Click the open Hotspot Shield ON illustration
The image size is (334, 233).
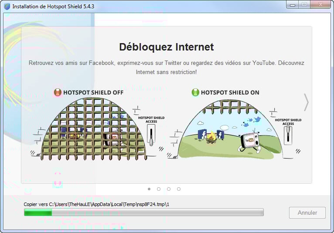pyautogui.click(x=230, y=129)
